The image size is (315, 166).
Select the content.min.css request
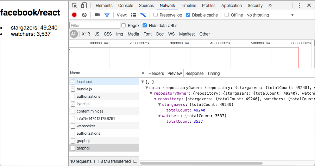104,111
